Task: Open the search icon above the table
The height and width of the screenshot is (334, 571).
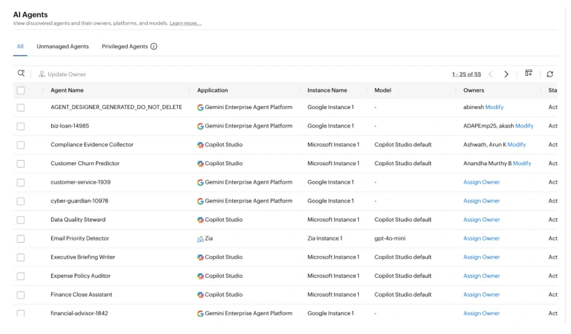Action: click(21, 74)
